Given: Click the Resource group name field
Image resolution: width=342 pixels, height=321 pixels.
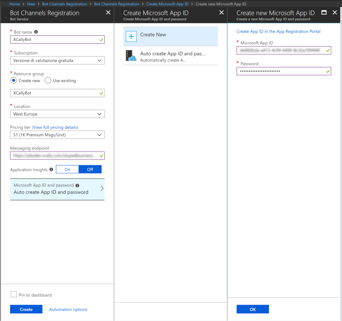Looking at the screenshot, I should click(x=57, y=93).
